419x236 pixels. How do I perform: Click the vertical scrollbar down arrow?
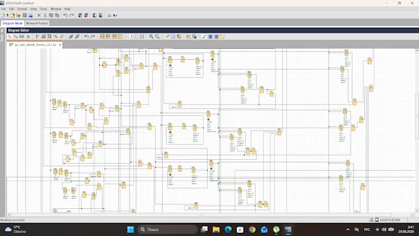pos(417,211)
